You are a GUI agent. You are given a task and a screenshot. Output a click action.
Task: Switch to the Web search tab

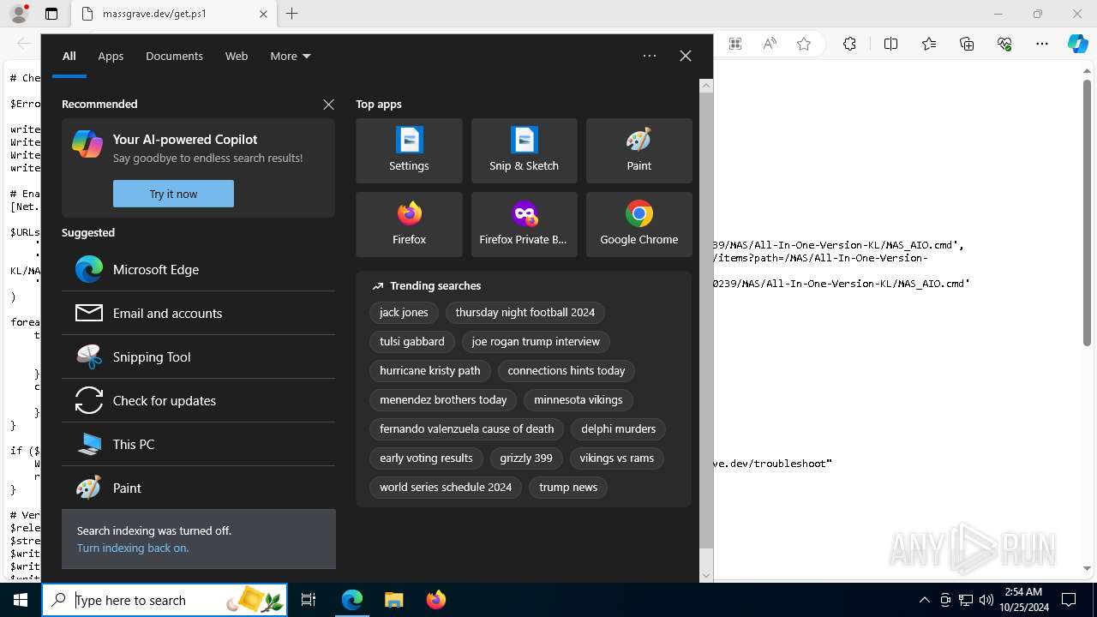coord(237,56)
